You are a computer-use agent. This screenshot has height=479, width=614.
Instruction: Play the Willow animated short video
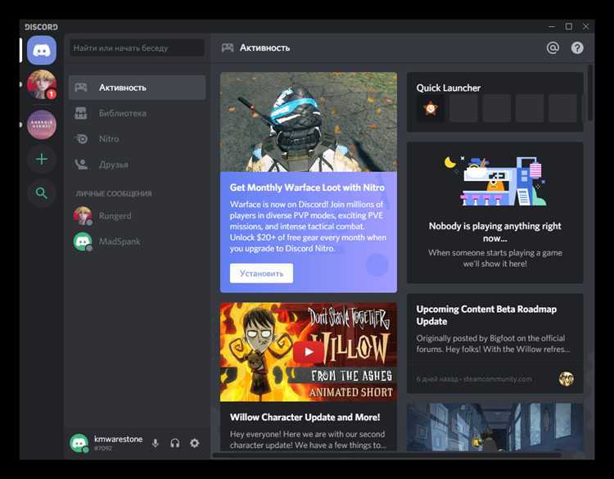click(309, 351)
